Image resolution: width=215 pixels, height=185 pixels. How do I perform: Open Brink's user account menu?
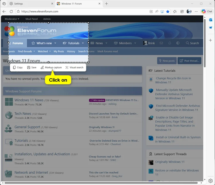[149, 43]
